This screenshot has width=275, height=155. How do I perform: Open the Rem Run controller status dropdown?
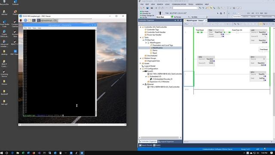coord(163,17)
